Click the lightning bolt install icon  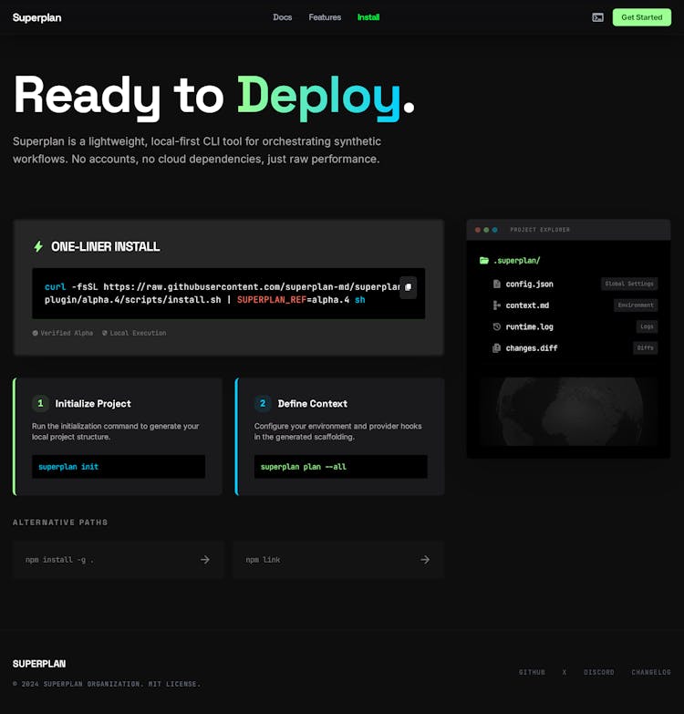pyautogui.click(x=38, y=246)
